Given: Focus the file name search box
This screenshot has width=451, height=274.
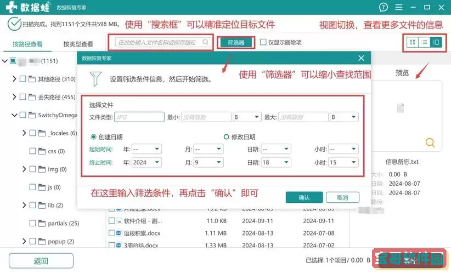Looking at the screenshot, I should click(162, 42).
